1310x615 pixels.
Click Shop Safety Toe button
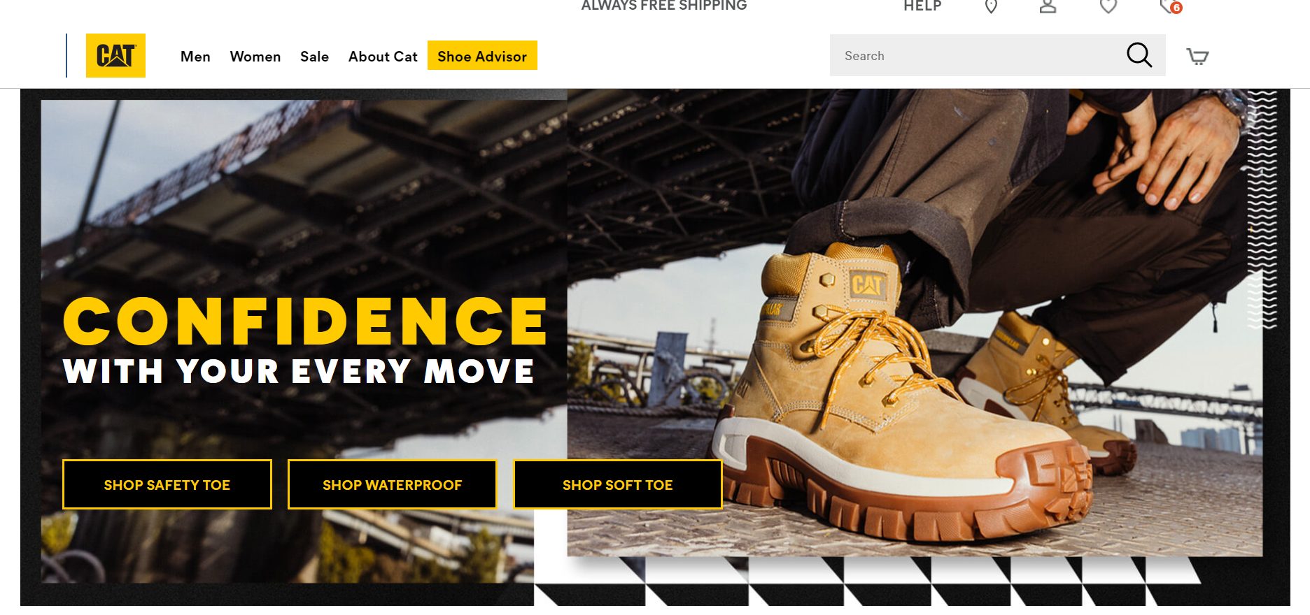point(167,484)
